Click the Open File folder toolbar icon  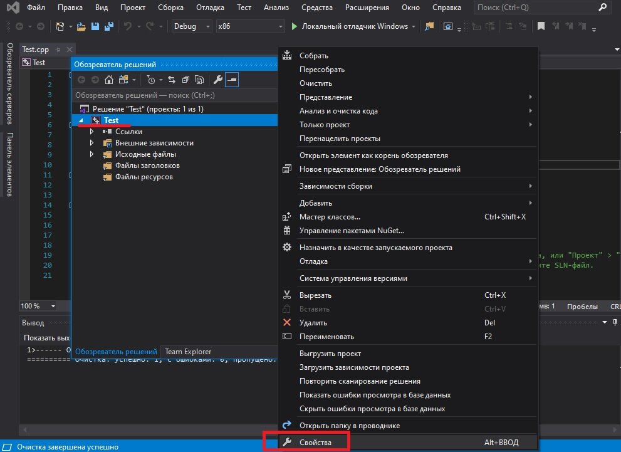pyautogui.click(x=81, y=27)
